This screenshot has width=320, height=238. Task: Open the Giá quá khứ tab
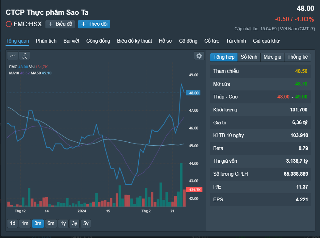point(266,41)
